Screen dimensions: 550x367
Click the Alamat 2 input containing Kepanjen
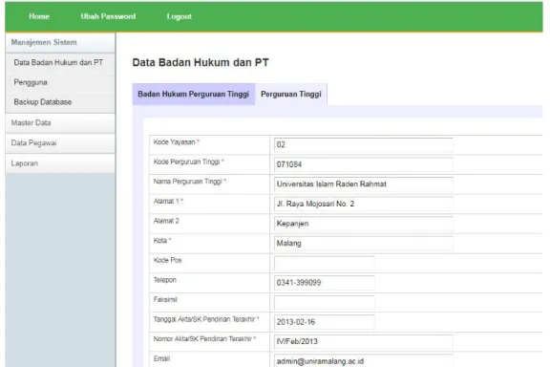[364, 224]
